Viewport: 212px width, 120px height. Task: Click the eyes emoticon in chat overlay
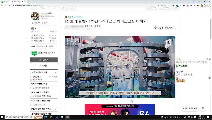pos(180,81)
